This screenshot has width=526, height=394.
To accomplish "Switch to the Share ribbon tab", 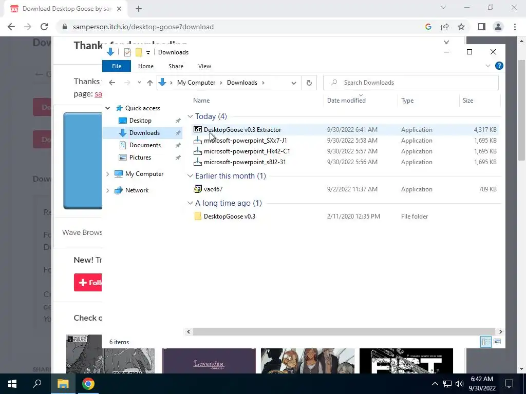I will coord(176,66).
